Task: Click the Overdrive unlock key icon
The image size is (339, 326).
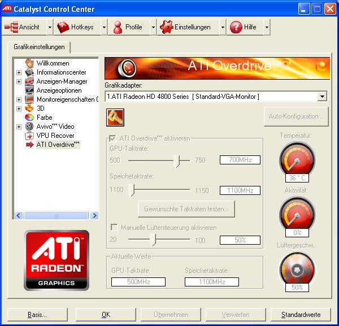Action: point(115,118)
